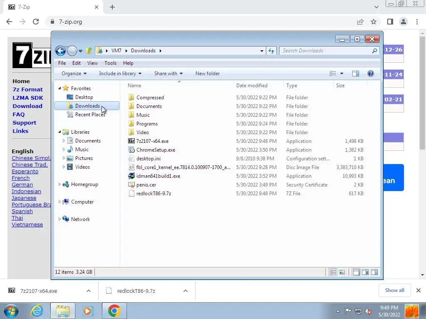Open the More view options arrow
The height and width of the screenshot is (319, 426).
[342, 74]
